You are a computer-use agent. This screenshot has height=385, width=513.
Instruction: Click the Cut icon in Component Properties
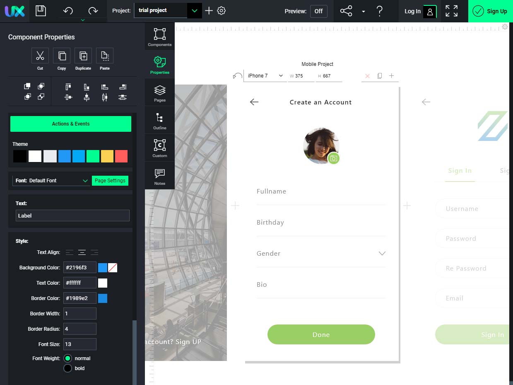tap(40, 55)
